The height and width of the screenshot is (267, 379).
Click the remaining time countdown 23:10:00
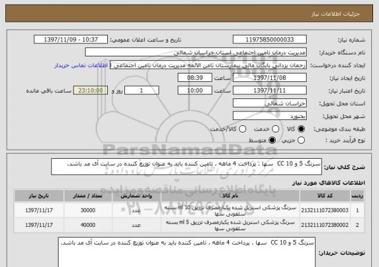[90, 91]
